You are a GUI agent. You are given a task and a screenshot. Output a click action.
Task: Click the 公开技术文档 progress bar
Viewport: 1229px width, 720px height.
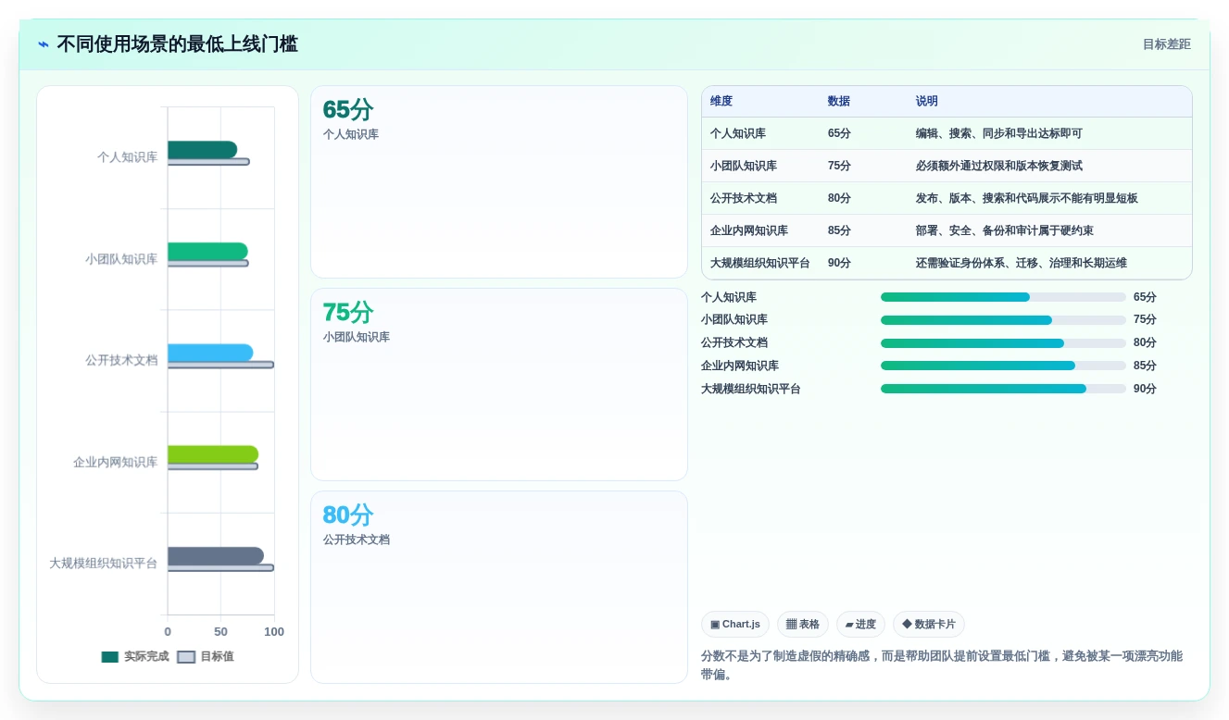pyautogui.click(x=1003, y=342)
